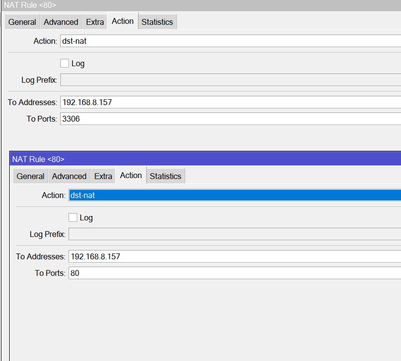Viewport: 401px width, 361px height.
Task: Focus Log Prefix field in upper window
Action: click(x=230, y=80)
